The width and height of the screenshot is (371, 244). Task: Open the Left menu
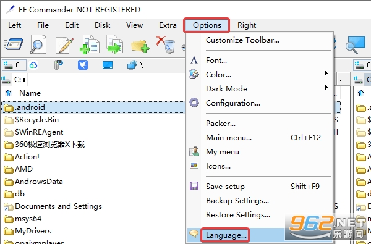pos(14,25)
